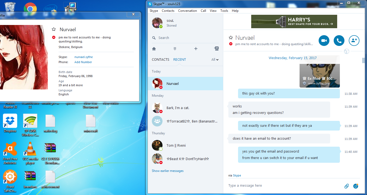Select the TP-LINK Wireless desktop shortcut
This screenshot has width=367, height=195.
point(30,125)
